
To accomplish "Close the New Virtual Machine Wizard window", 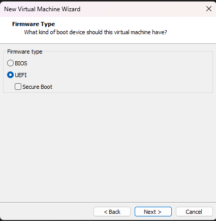I will 209,9.
